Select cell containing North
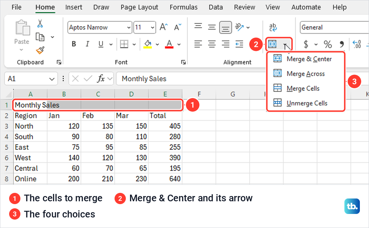This screenshot has height=228, width=369. tap(30, 126)
